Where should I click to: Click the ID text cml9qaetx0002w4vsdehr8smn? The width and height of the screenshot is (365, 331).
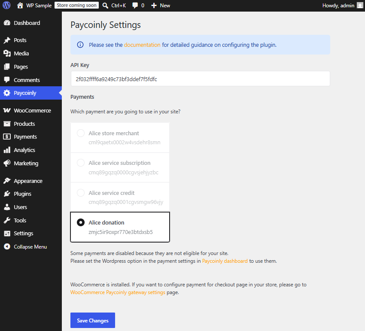pos(125,142)
